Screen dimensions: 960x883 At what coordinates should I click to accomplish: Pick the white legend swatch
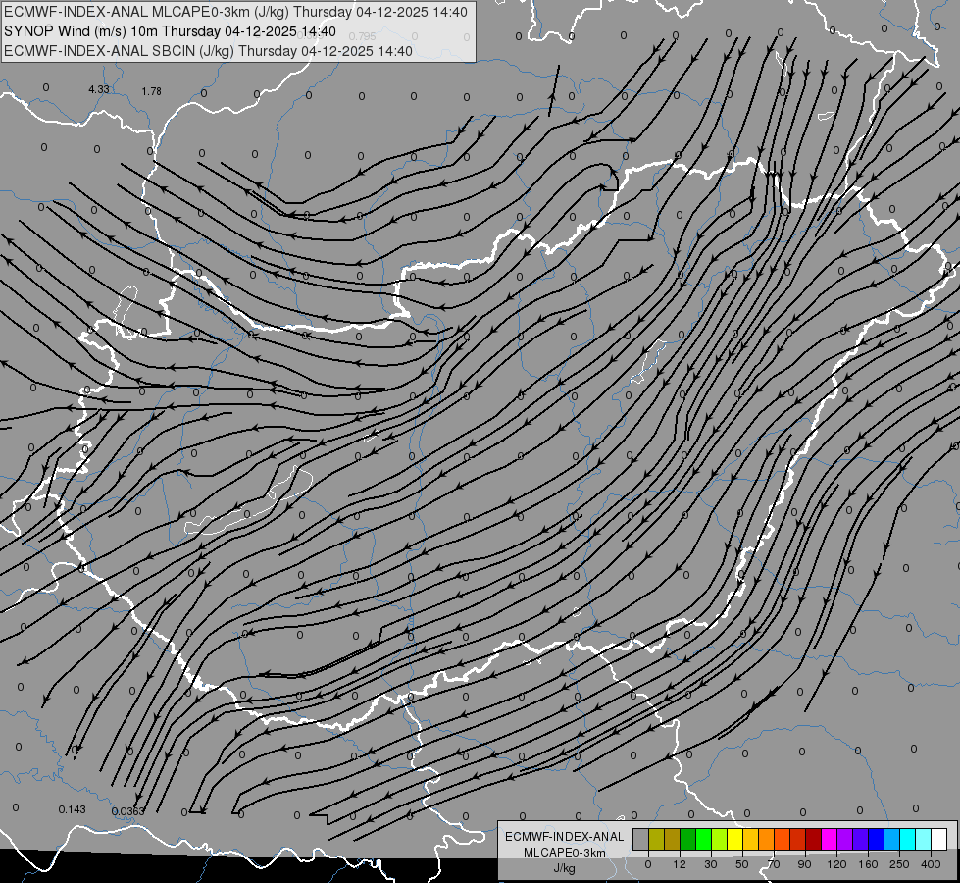pos(939,839)
